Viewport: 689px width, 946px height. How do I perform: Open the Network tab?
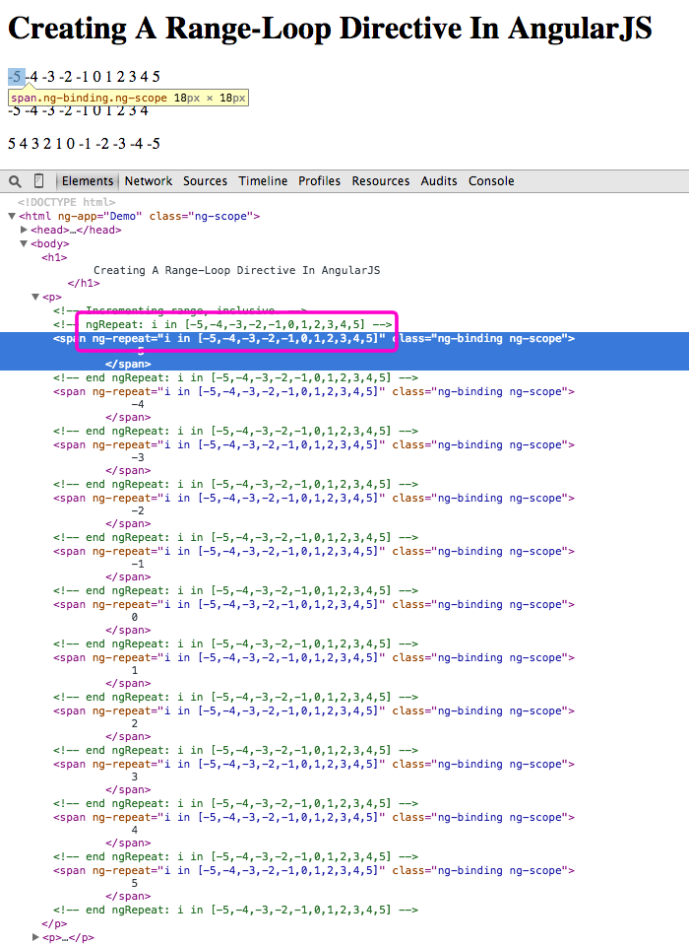pos(149,181)
